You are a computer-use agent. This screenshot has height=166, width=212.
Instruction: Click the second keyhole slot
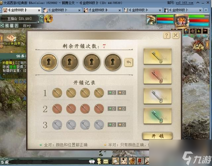[x=70, y=62]
